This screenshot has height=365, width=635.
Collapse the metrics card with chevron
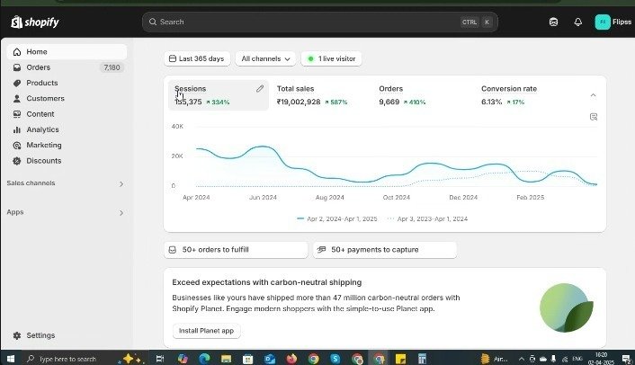tap(593, 95)
